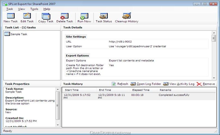Click Export list contents and metadata value

131,61
